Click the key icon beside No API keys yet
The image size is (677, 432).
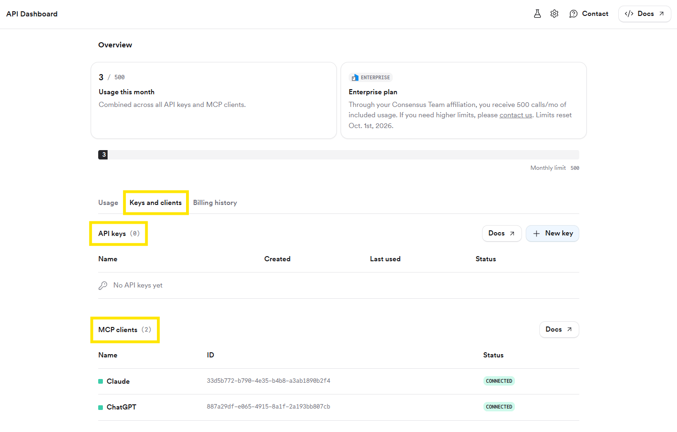(103, 285)
